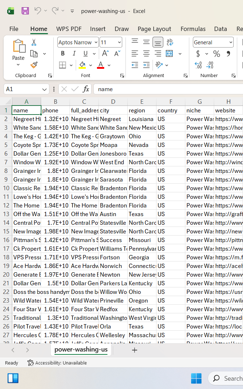Open Windows Start menu

point(196,378)
